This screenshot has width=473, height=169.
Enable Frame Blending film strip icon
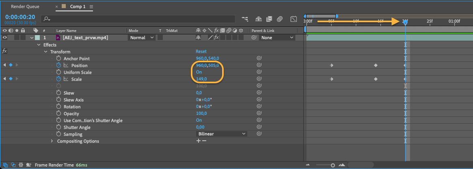click(269, 19)
